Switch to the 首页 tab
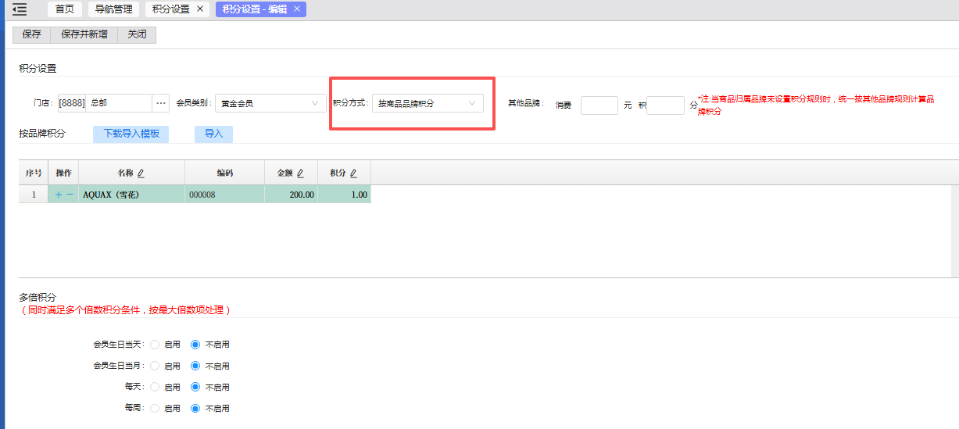Image resolution: width=959 pixels, height=429 pixels. click(65, 9)
